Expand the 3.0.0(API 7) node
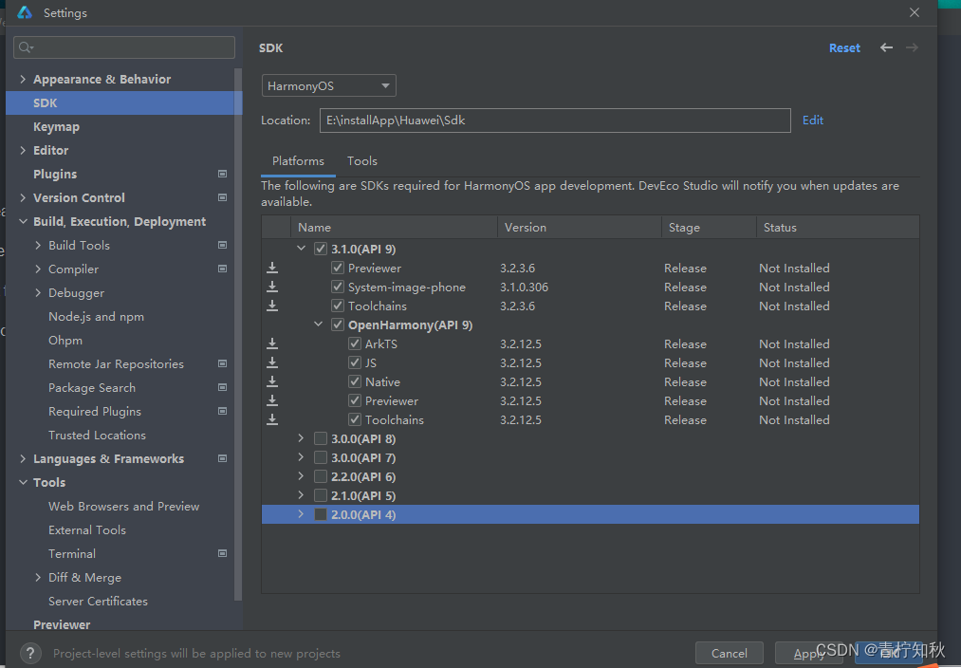The image size is (961, 668). pos(301,457)
